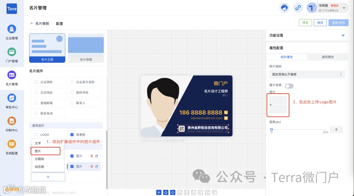The width and height of the screenshot is (354, 196).
Task: Click the align horizontal centers toolbar icon
Action: (x=187, y=192)
